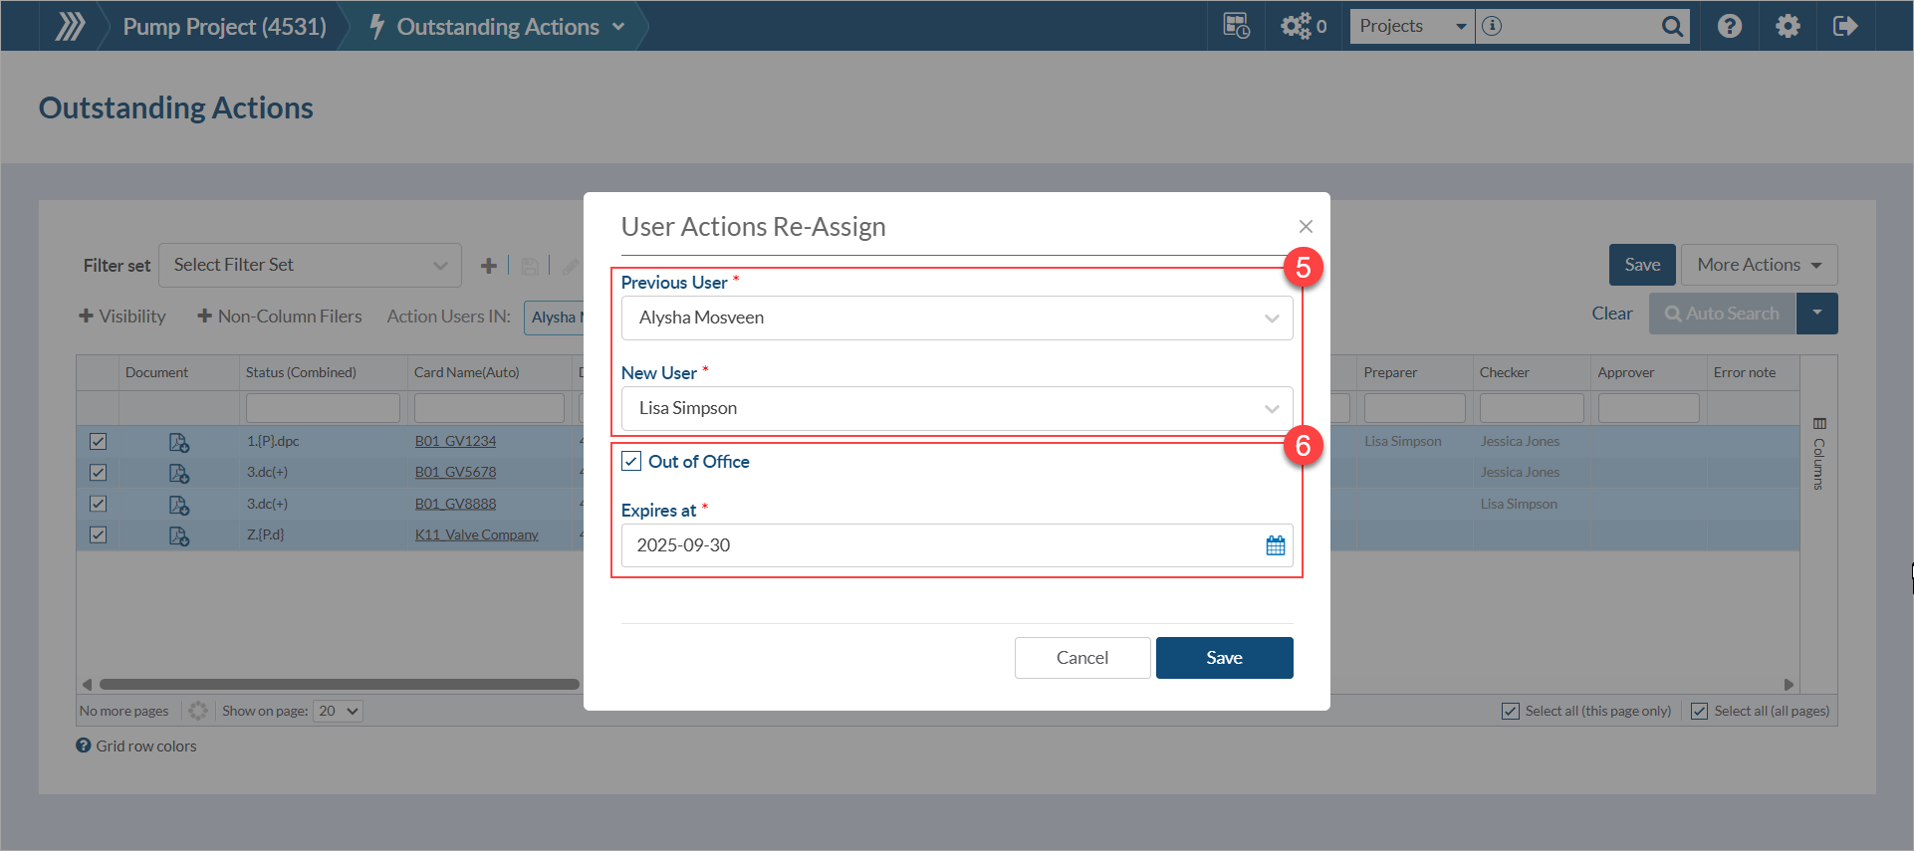Change the Show on page count dropdown
Screen dimensions: 1914x851
tap(338, 711)
